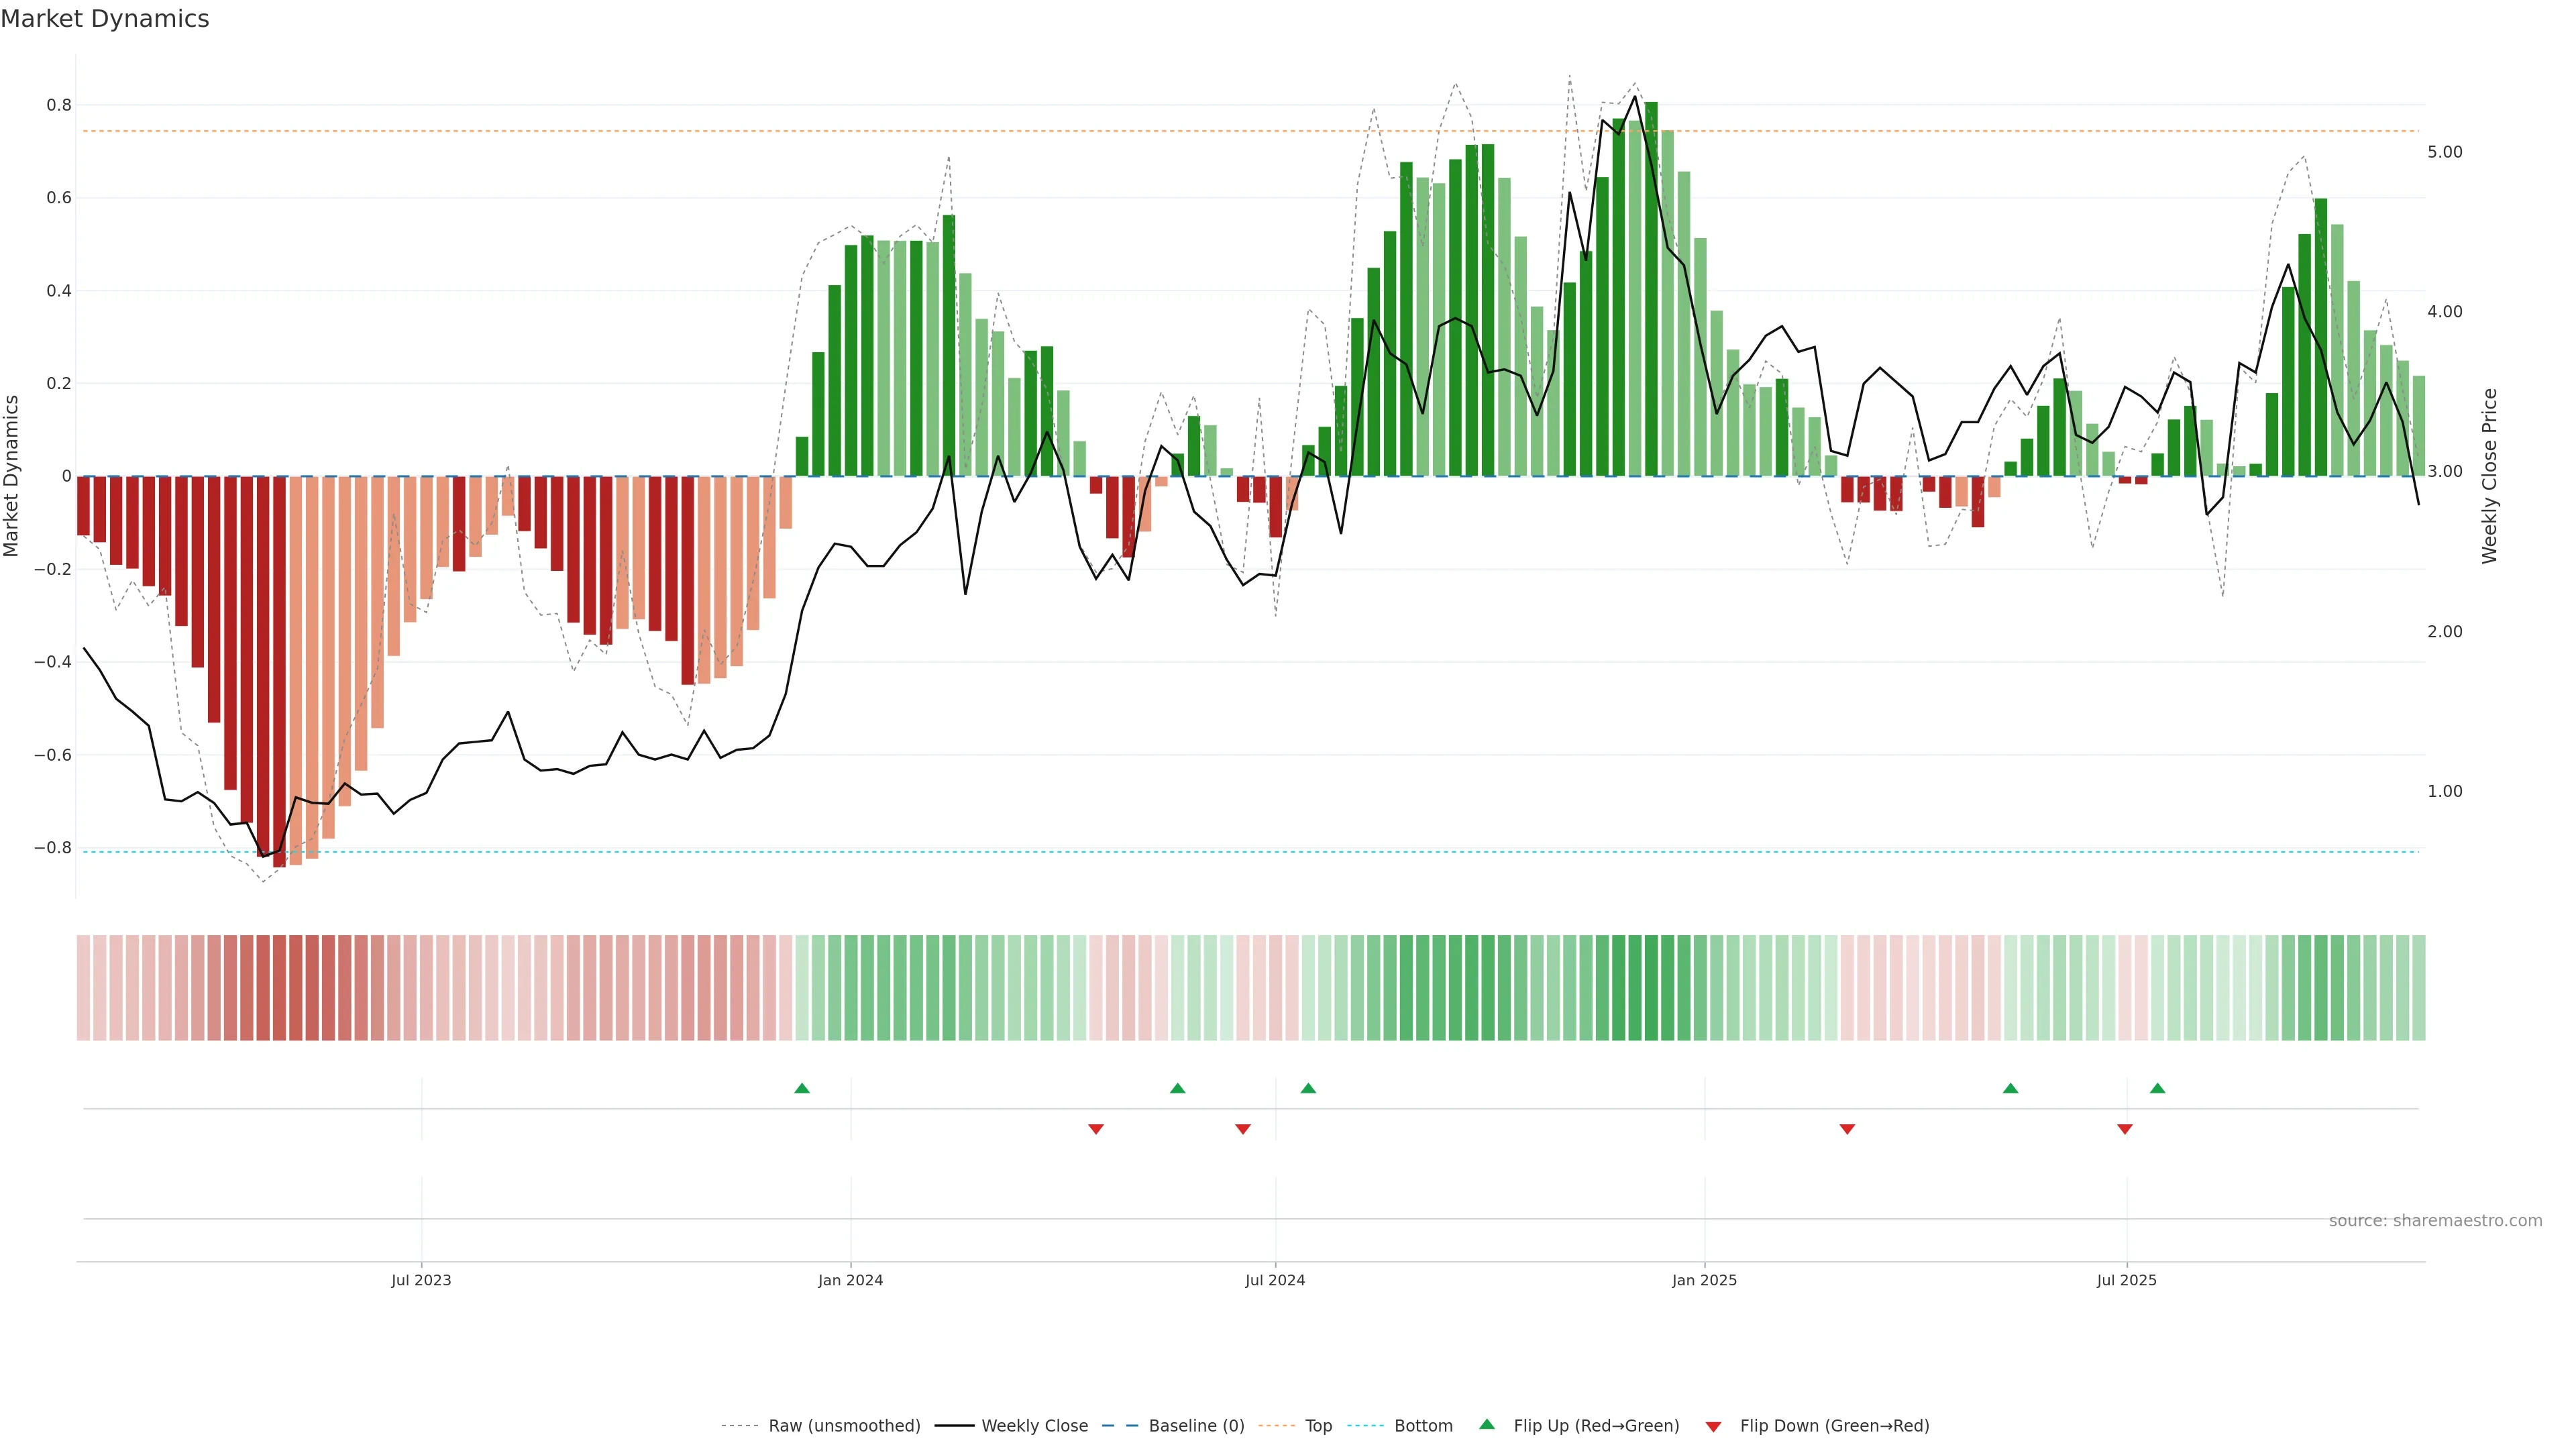Screen dimensions: 2576x1449
Task: Toggle the Weekly Close legend entry
Action: tap(1034, 1426)
